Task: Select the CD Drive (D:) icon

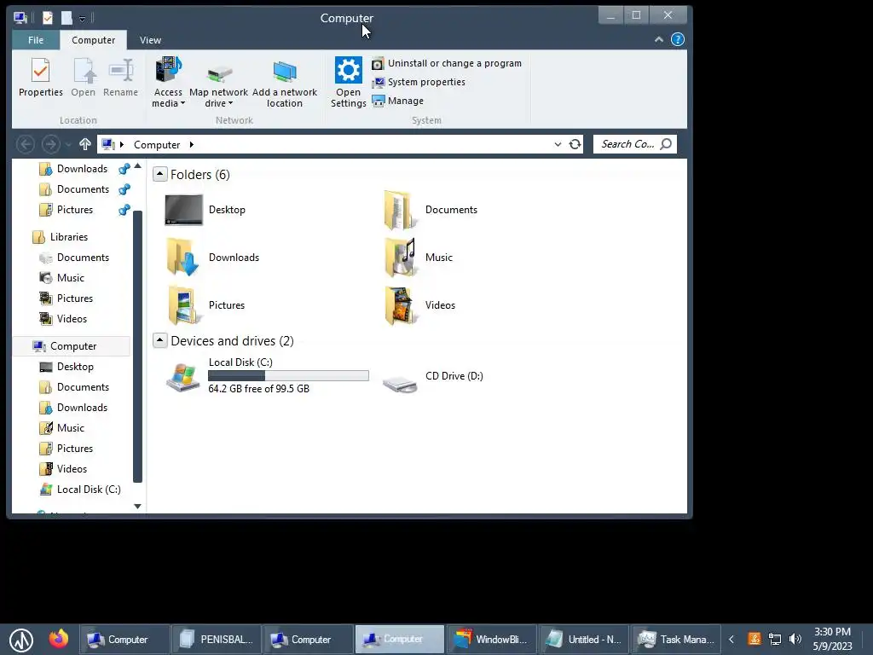Action: coord(400,383)
